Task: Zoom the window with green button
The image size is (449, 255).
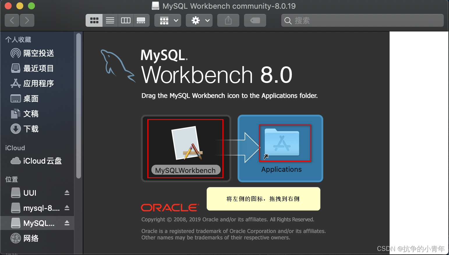Action: [x=31, y=6]
